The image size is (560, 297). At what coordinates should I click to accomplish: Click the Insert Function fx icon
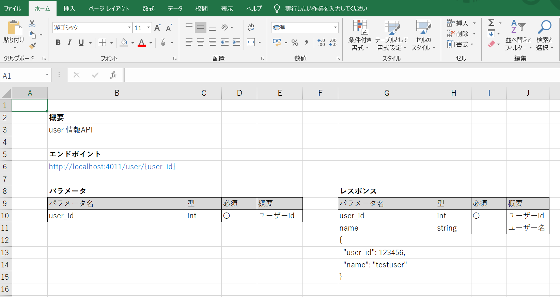pyautogui.click(x=113, y=75)
